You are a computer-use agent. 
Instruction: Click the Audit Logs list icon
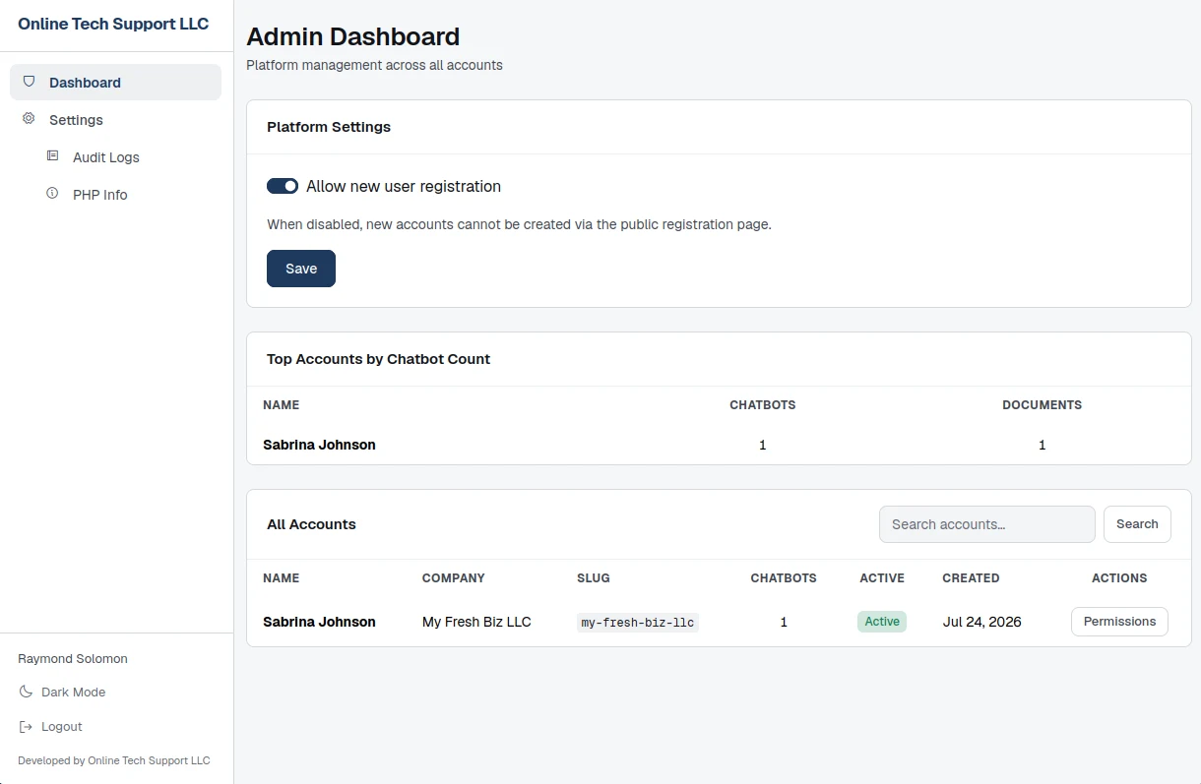[52, 156]
